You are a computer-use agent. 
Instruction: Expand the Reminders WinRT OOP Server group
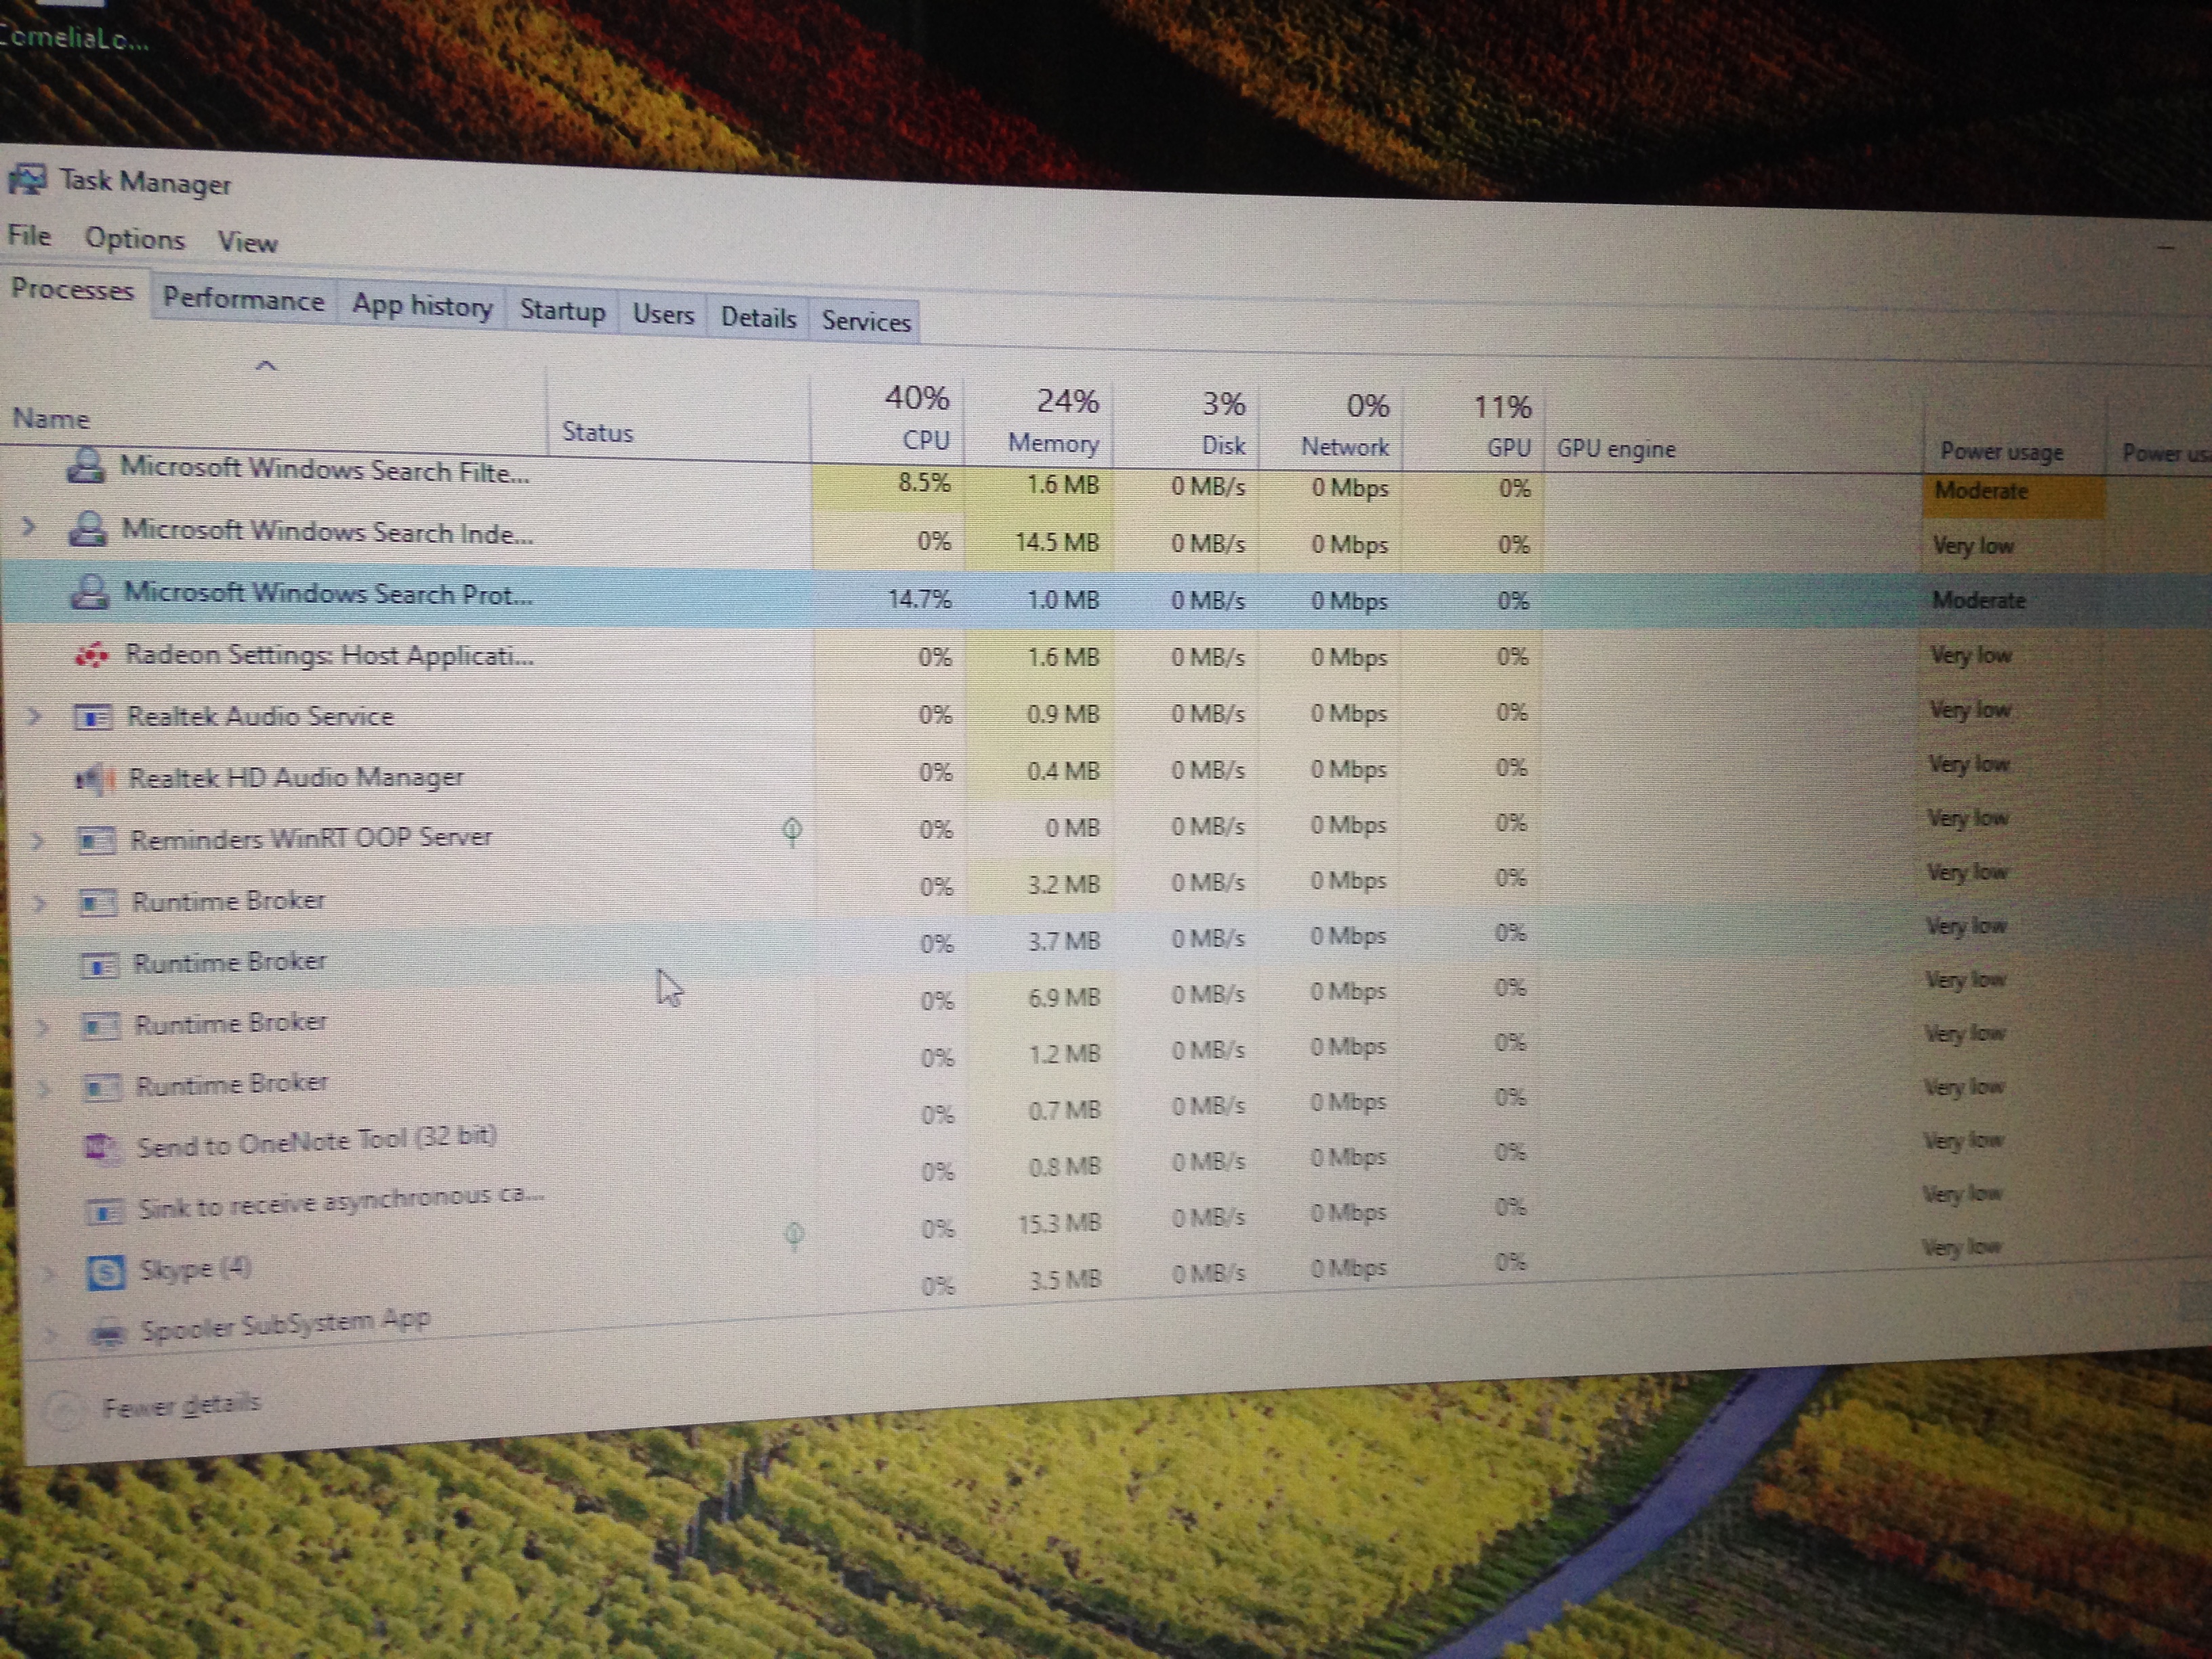tap(38, 840)
